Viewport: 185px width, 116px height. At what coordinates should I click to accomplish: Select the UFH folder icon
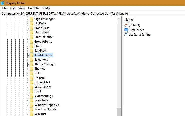pos(31,73)
